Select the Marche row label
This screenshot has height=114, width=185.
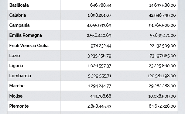(x=17, y=86)
